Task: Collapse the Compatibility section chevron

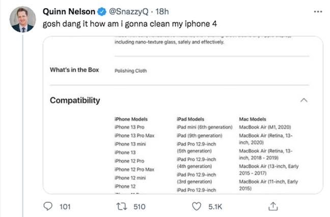Action: 304,100
